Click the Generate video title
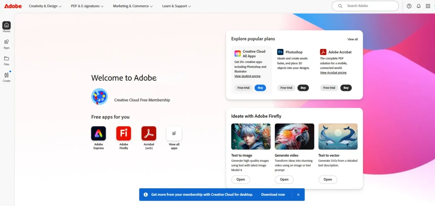435x206 pixels. pyautogui.click(x=287, y=155)
